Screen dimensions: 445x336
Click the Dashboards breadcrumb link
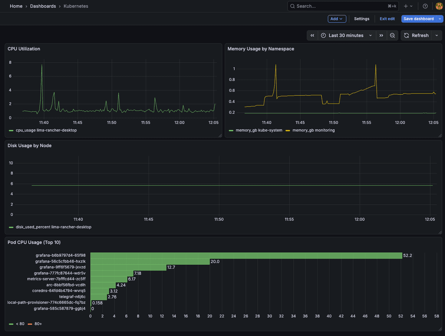[43, 6]
